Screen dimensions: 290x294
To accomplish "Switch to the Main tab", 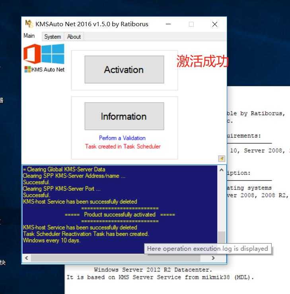I will tap(29, 36).
